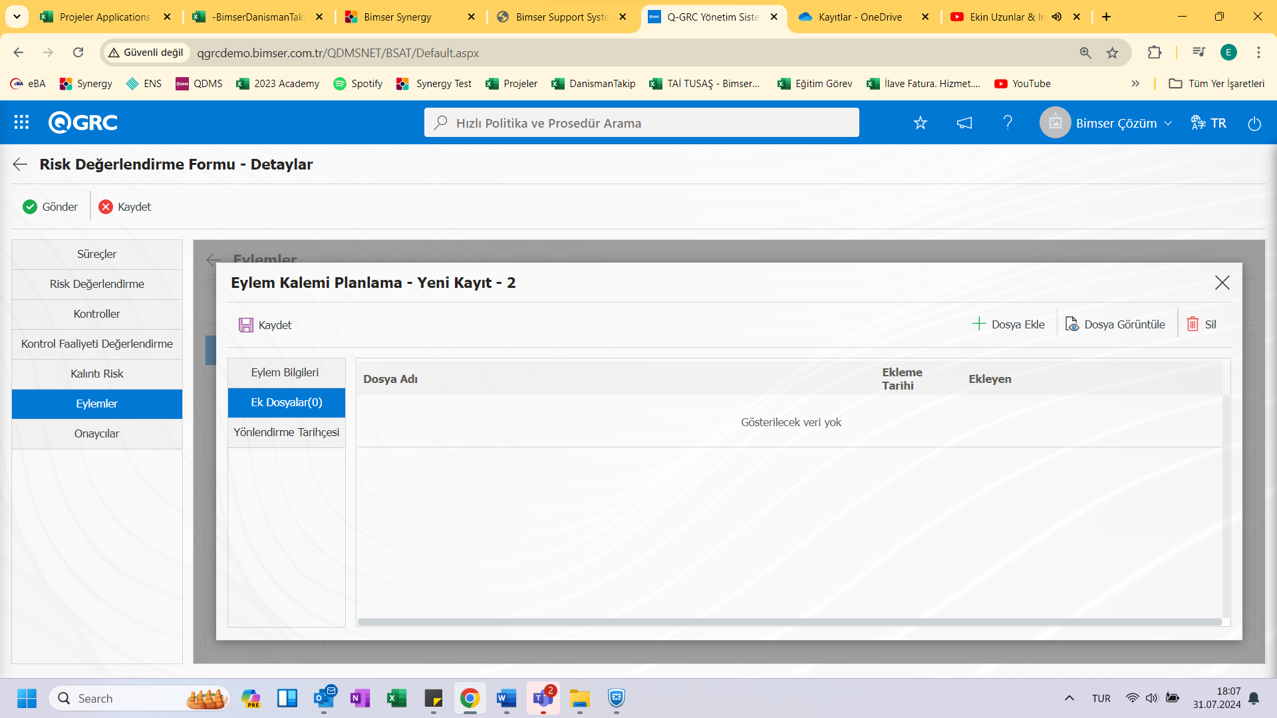Delete attachment with Sil button
This screenshot has width=1277, height=718.
(1202, 324)
